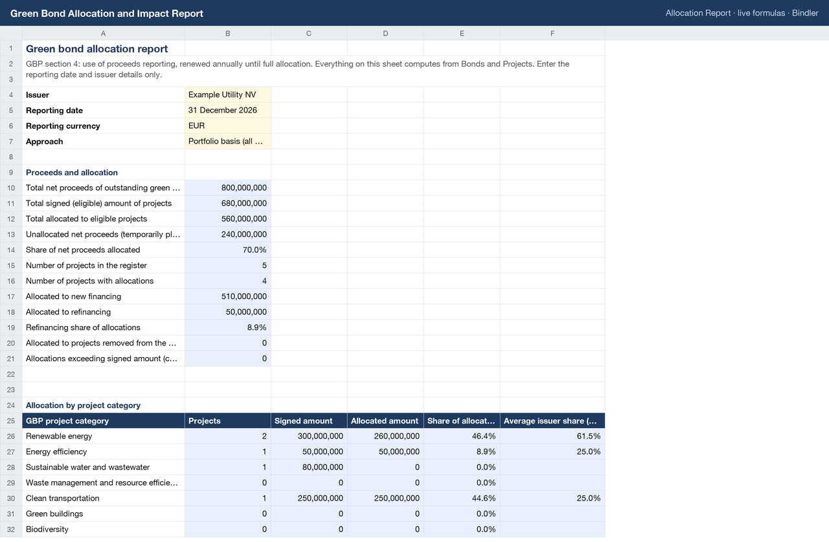Select column B header
This screenshot has height=542, width=829.
(228, 34)
